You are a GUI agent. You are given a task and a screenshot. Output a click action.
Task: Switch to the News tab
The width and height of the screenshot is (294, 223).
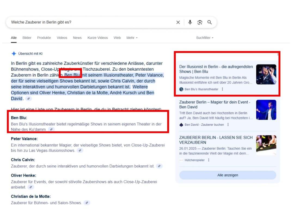click(77, 38)
